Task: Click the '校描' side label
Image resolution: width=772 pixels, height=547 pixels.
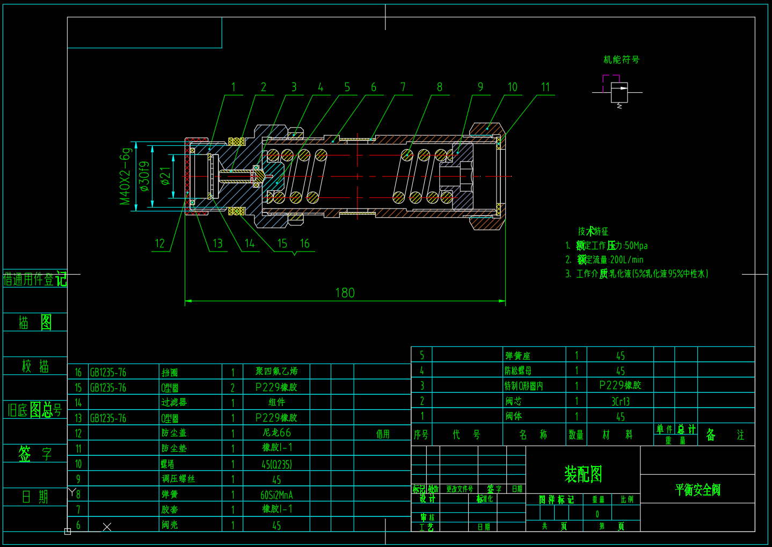Action: 35,366
